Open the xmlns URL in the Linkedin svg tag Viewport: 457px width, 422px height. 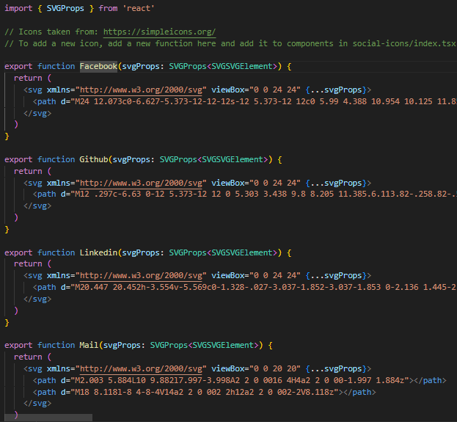click(x=141, y=276)
